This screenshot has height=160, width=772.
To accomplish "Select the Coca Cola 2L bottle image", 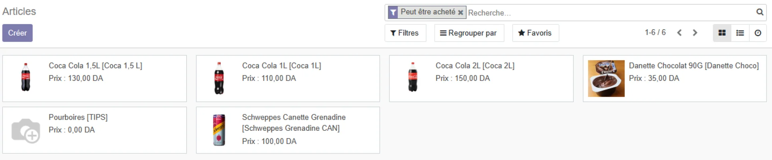I will (413, 77).
